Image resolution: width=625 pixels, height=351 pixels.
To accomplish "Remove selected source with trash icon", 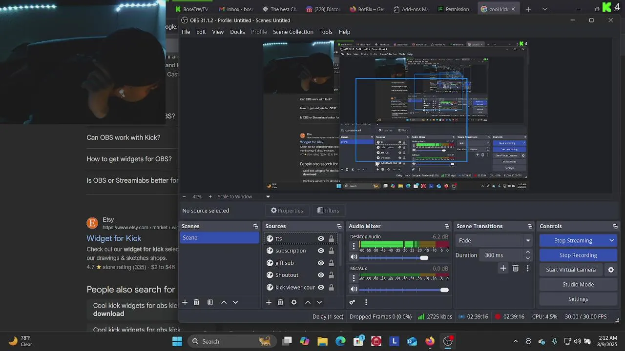I will click(280, 302).
